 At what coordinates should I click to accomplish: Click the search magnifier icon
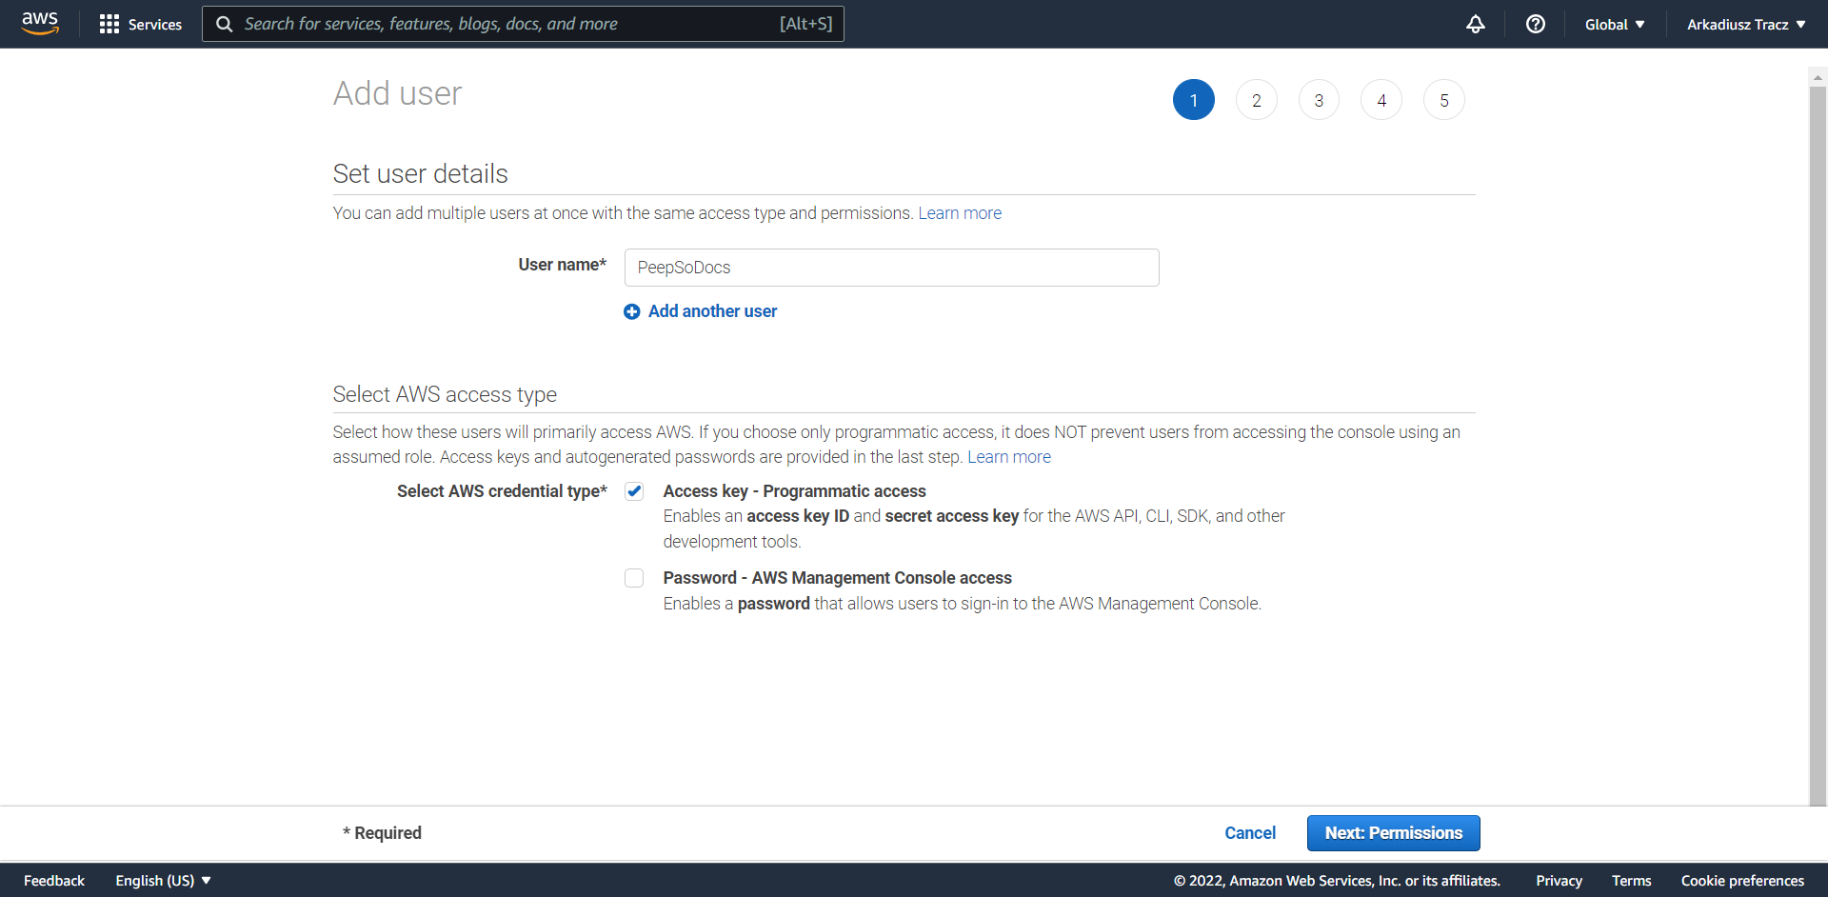tap(225, 24)
